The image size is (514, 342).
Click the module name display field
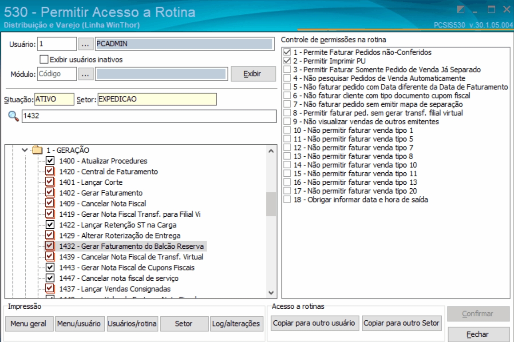point(162,74)
